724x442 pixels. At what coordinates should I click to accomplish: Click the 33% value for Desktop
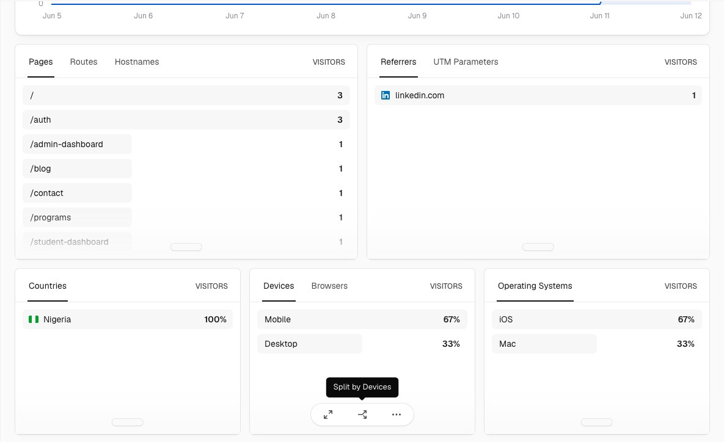(451, 344)
